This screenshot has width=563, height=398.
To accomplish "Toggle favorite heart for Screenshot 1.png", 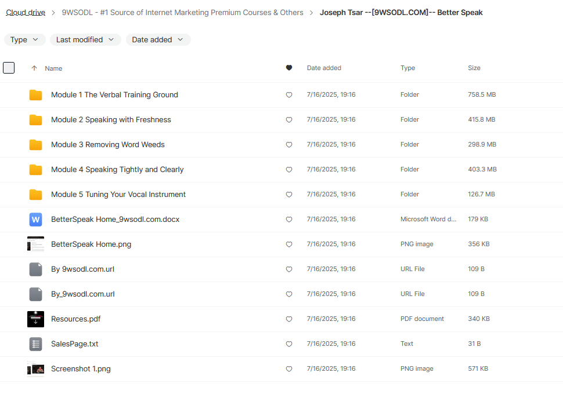I will pyautogui.click(x=289, y=369).
